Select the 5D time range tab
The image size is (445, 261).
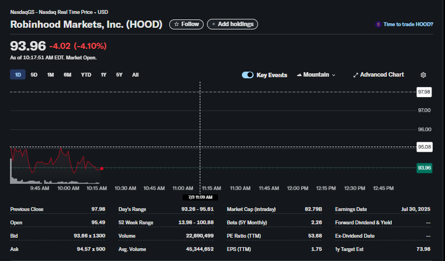point(34,75)
